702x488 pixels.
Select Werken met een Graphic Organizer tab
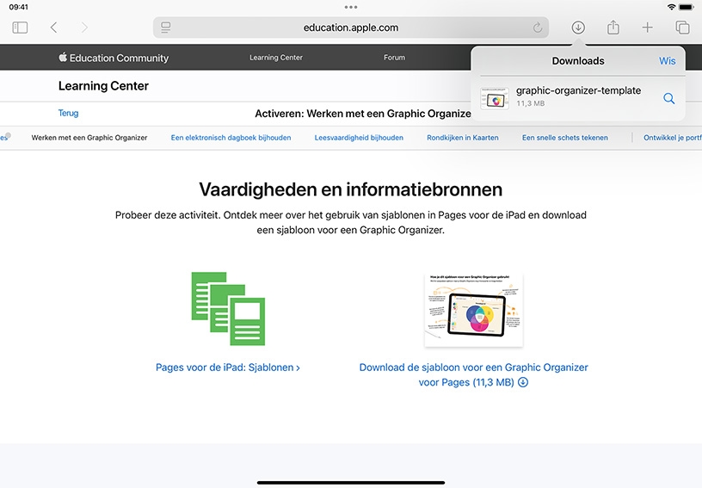click(89, 138)
